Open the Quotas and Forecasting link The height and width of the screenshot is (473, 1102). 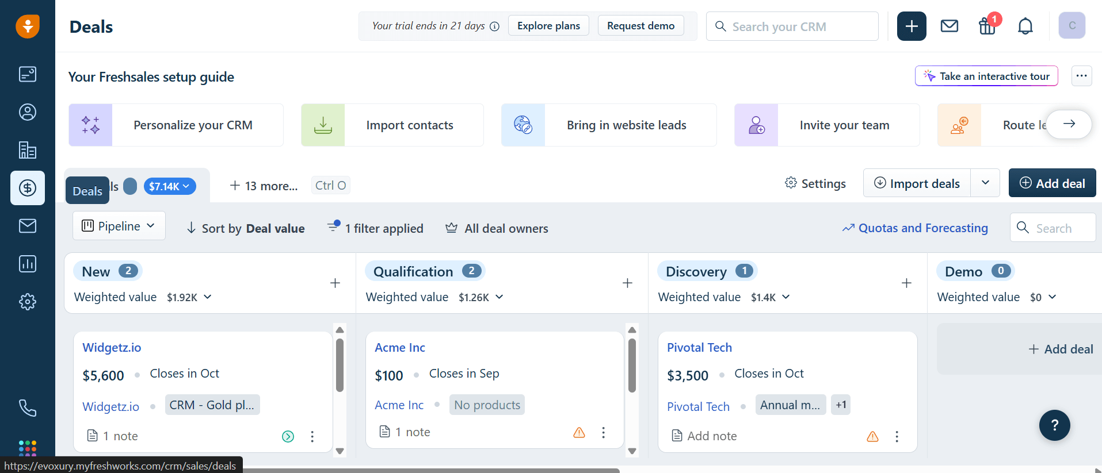[915, 228]
